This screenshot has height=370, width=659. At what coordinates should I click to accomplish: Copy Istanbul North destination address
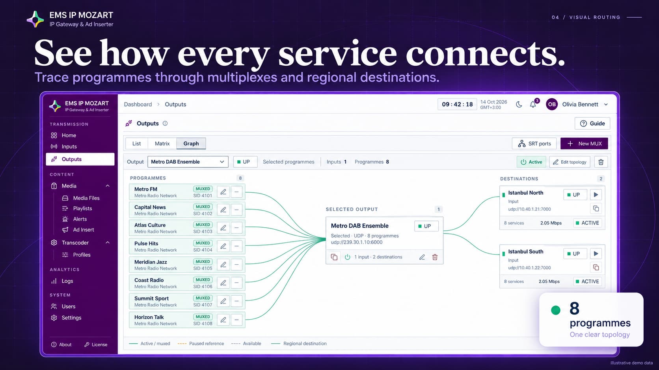coord(596,208)
